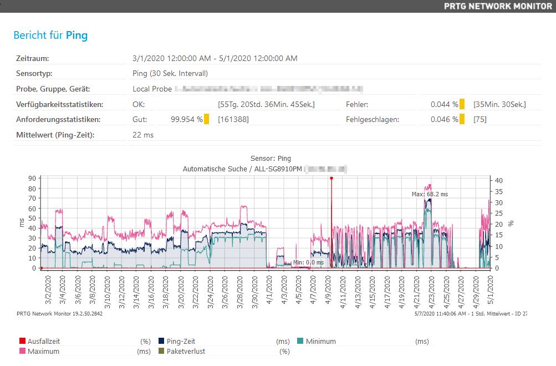Click the red Ausfallzeit legend swatch

22,342
